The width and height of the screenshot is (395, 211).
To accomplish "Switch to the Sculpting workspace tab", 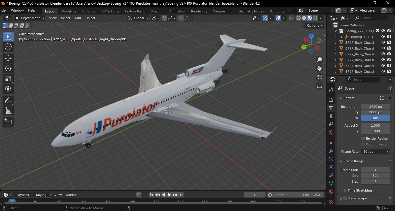I will [89, 11].
